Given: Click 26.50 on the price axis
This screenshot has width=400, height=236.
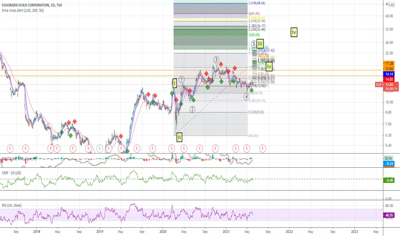Looking at the screenshot, I should pyautogui.click(x=389, y=42).
